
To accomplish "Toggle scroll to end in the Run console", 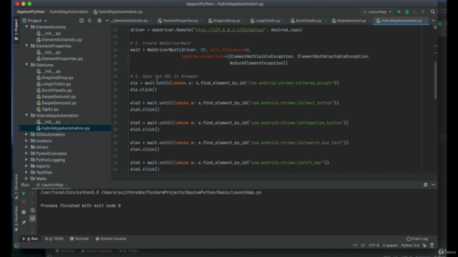I will pyautogui.click(x=32, y=218).
